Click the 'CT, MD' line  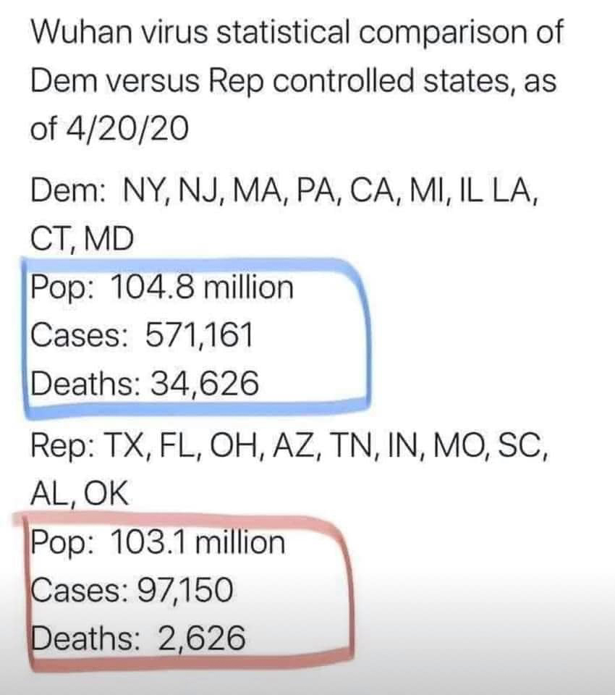(x=82, y=238)
